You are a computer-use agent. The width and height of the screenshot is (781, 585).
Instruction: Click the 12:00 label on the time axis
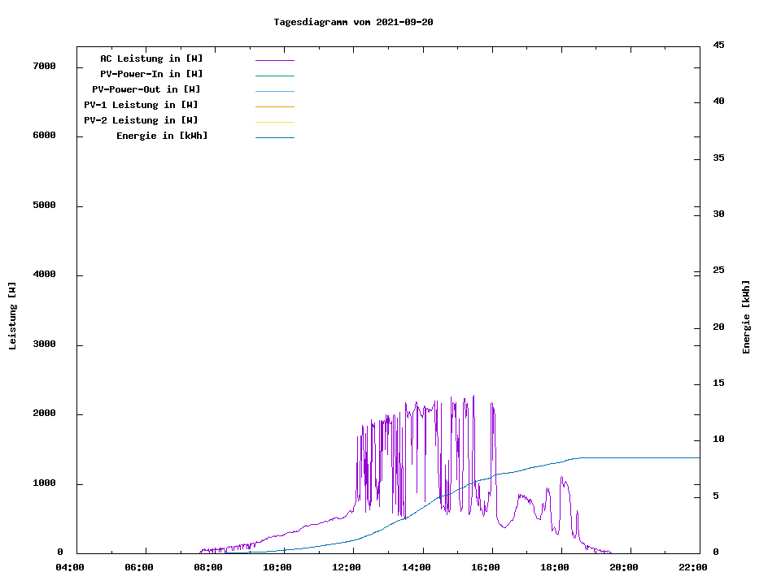347,567
